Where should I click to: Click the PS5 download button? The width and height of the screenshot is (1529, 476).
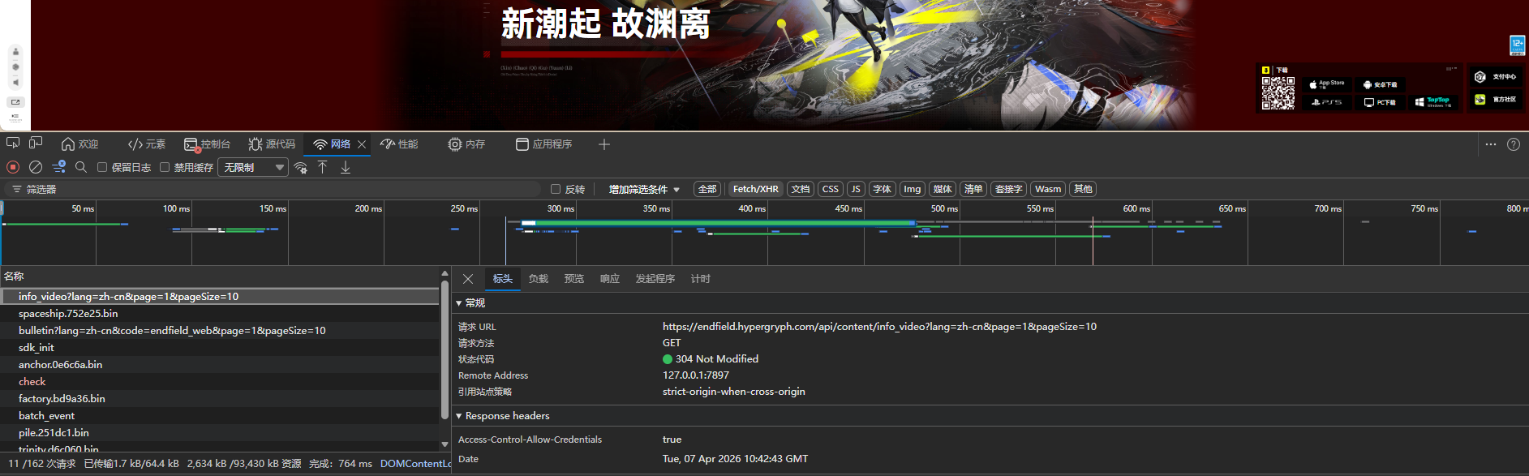click(1327, 102)
